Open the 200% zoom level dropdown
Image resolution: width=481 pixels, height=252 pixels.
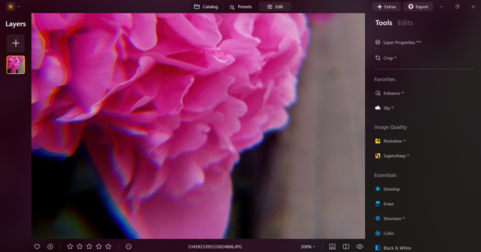(x=308, y=247)
